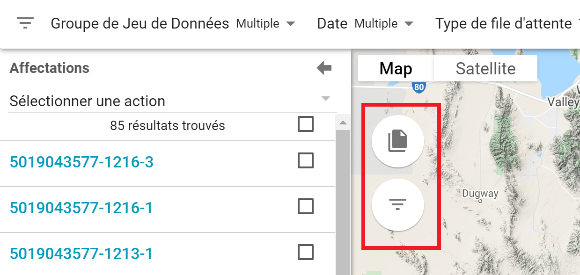580x275 pixels.
Task: Tick the select-all results checkbox
Action: pos(306,124)
